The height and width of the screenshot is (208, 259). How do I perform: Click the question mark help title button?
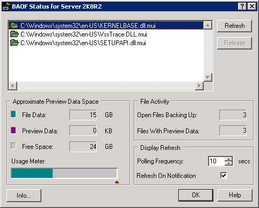242,6
